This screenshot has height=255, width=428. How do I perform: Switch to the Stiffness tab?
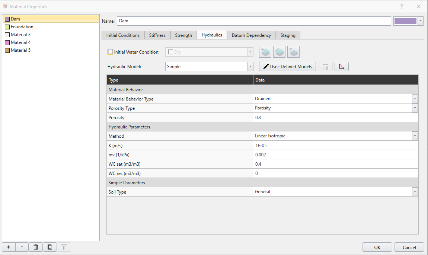coord(157,35)
